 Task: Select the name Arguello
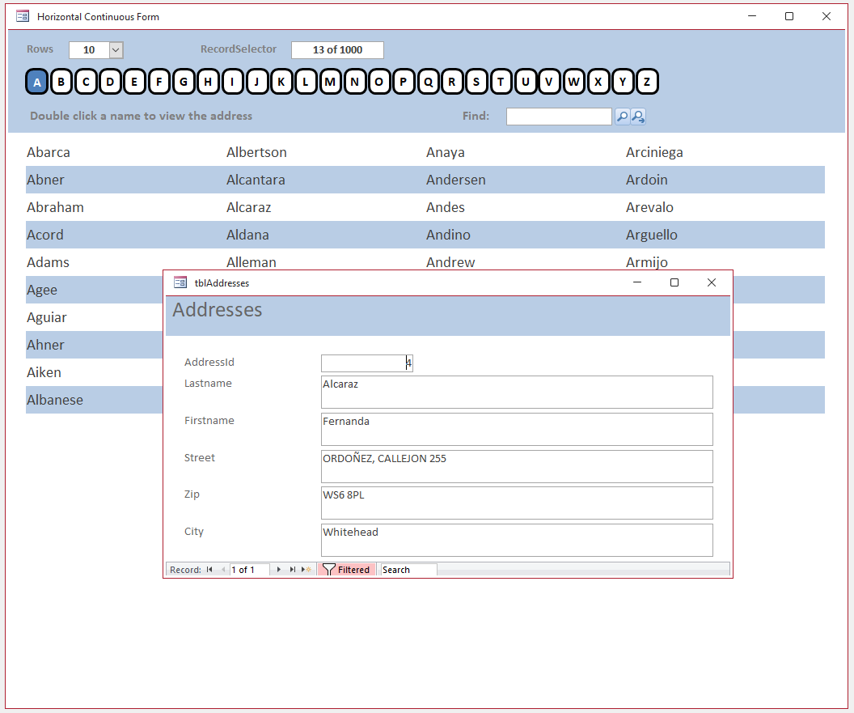click(651, 235)
